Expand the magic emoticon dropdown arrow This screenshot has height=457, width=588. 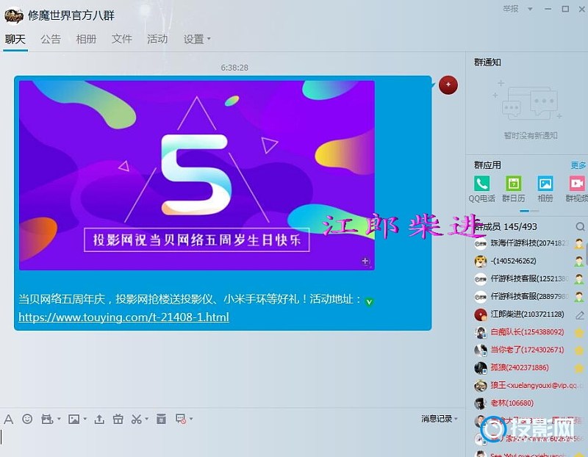(59, 419)
